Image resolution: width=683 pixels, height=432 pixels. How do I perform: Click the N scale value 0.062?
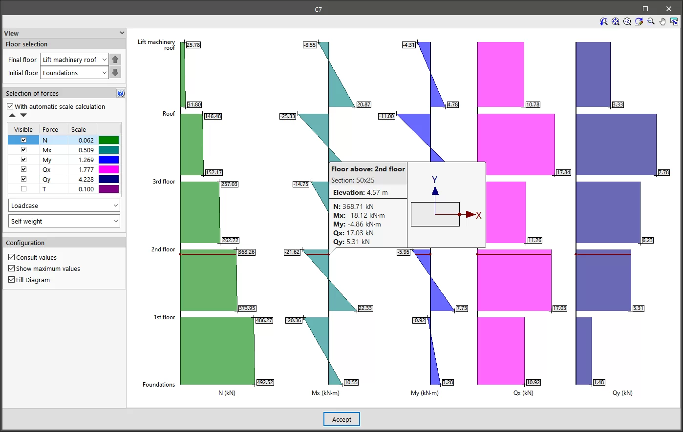coord(86,140)
